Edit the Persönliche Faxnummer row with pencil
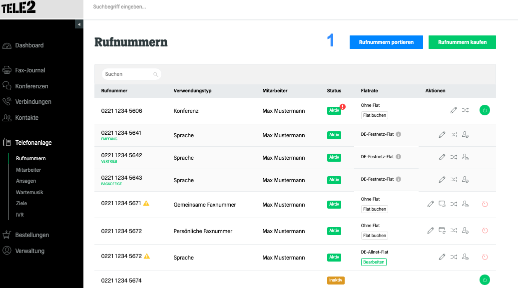 (431, 231)
